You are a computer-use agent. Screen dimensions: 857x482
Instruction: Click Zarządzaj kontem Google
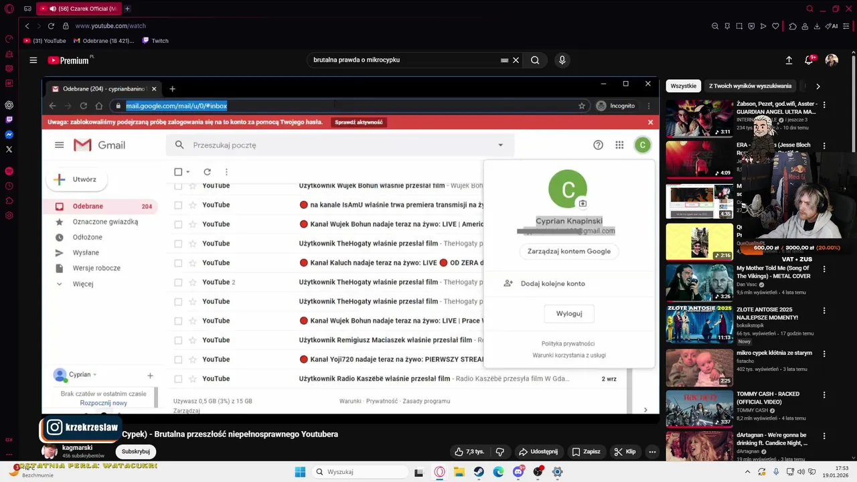coord(569,251)
